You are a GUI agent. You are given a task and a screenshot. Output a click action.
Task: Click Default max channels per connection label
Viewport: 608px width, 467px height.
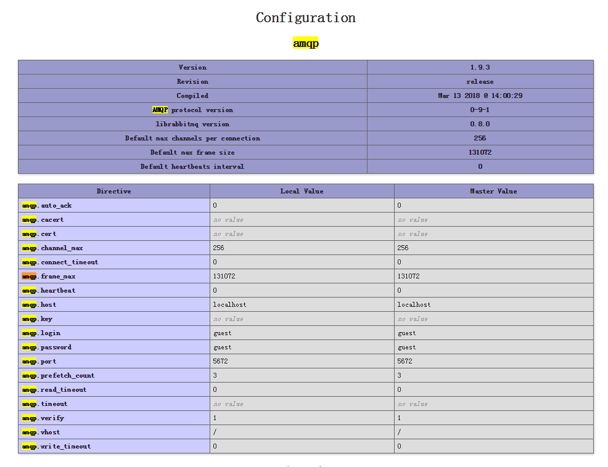pos(192,139)
